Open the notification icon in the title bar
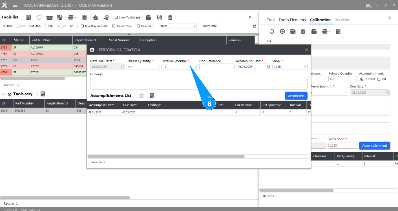 (x=368, y=6)
